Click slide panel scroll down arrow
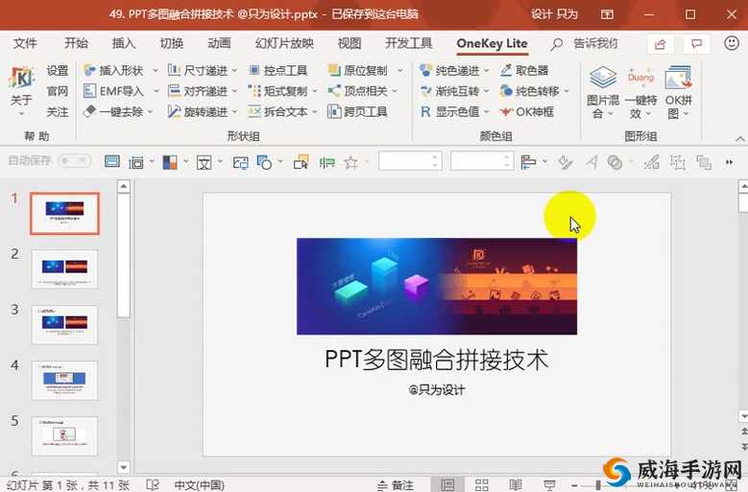This screenshot has height=492, width=748. [x=124, y=467]
